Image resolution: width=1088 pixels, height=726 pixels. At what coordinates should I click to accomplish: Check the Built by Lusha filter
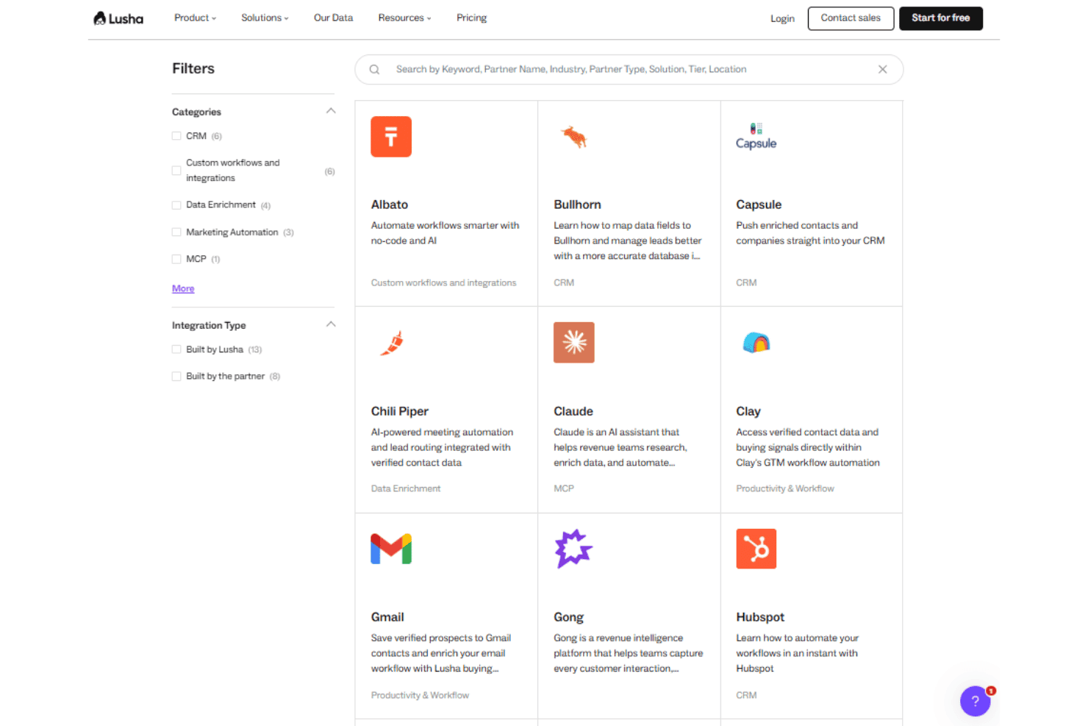176,349
